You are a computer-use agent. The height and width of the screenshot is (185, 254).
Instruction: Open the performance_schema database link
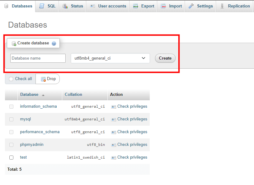pos(40,132)
